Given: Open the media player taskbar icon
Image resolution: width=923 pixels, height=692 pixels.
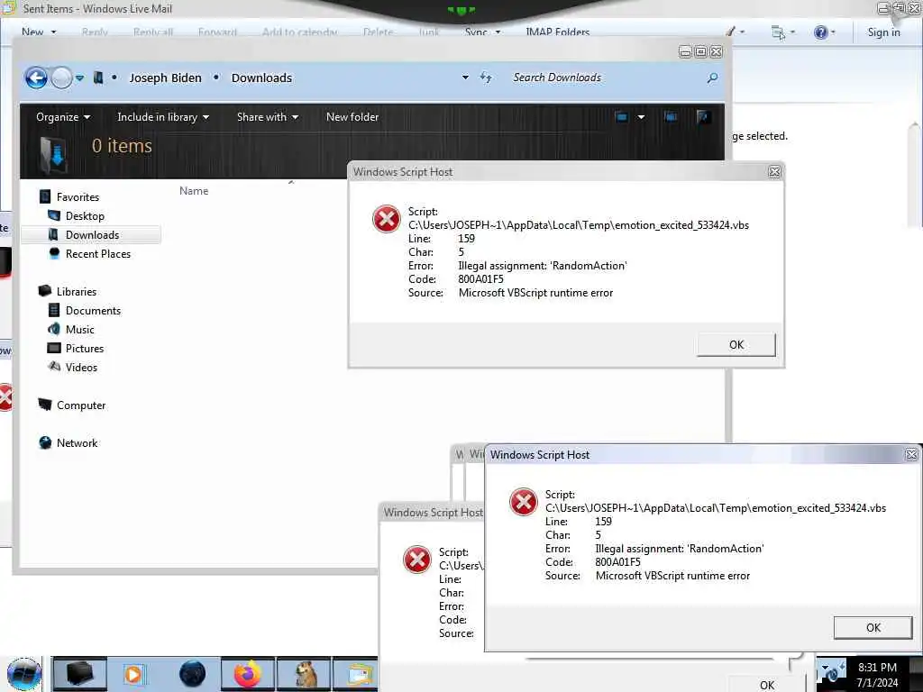Looking at the screenshot, I should 135,674.
